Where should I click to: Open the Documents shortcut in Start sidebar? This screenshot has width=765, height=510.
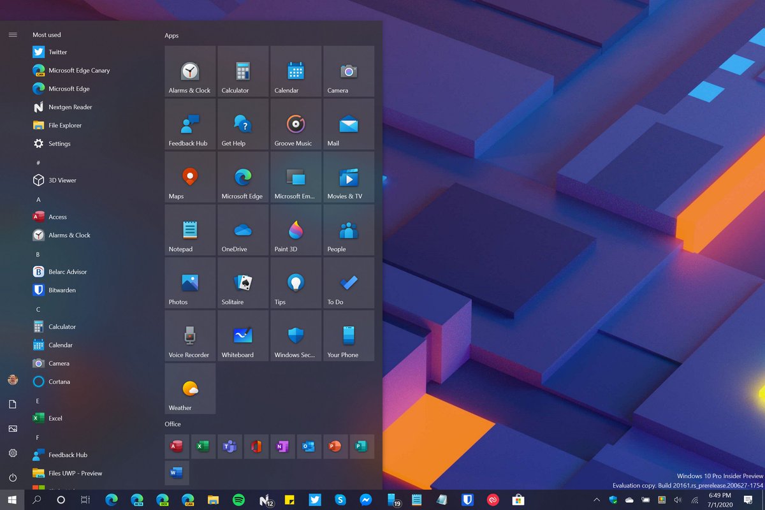pos(13,404)
